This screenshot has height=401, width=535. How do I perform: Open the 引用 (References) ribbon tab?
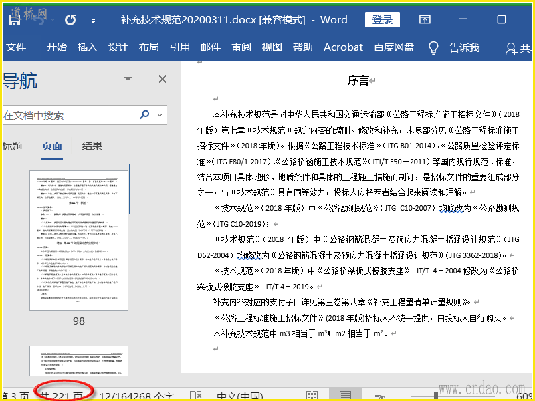pyautogui.click(x=179, y=47)
